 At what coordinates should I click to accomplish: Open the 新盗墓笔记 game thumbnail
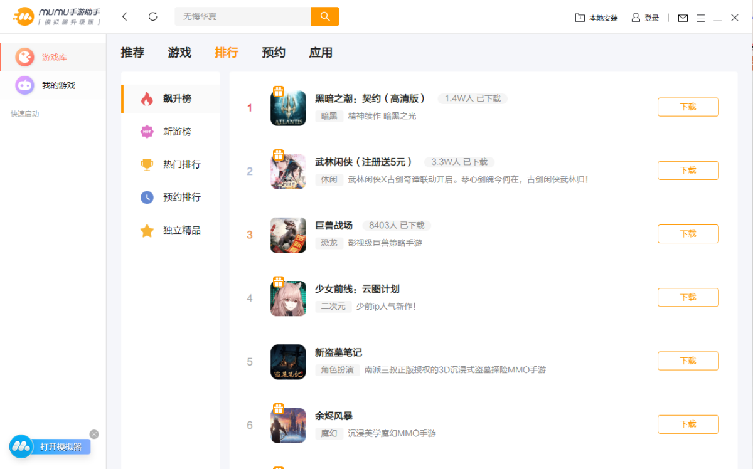pyautogui.click(x=288, y=362)
